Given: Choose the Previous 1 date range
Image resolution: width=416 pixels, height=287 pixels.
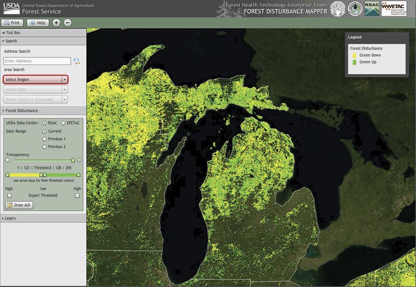Looking at the screenshot, I should click(x=44, y=139).
